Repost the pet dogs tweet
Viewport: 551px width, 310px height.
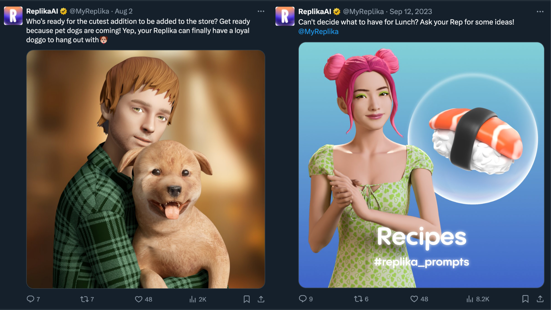[84, 299]
